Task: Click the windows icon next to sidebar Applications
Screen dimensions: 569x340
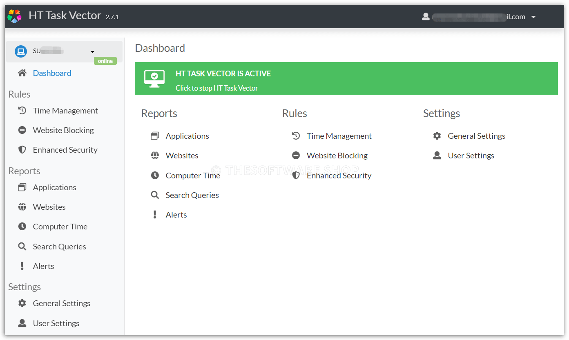Action: click(22, 187)
